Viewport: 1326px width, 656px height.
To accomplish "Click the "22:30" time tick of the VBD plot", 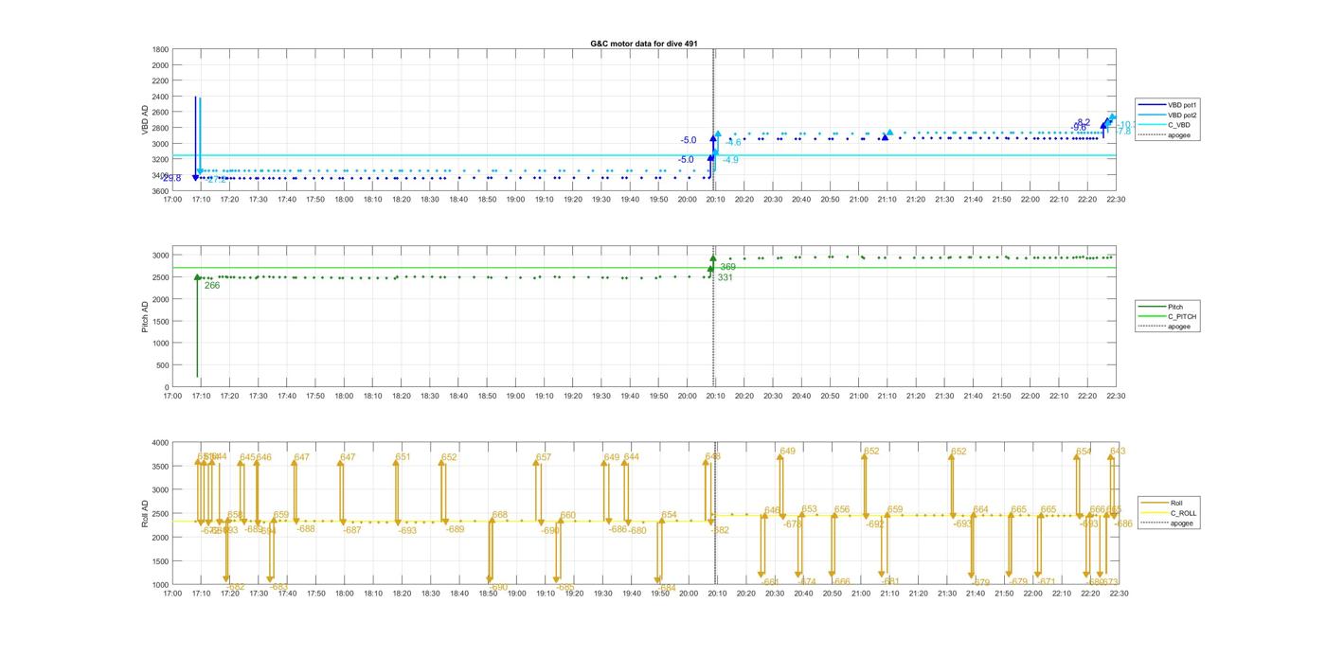I will point(1117,200).
